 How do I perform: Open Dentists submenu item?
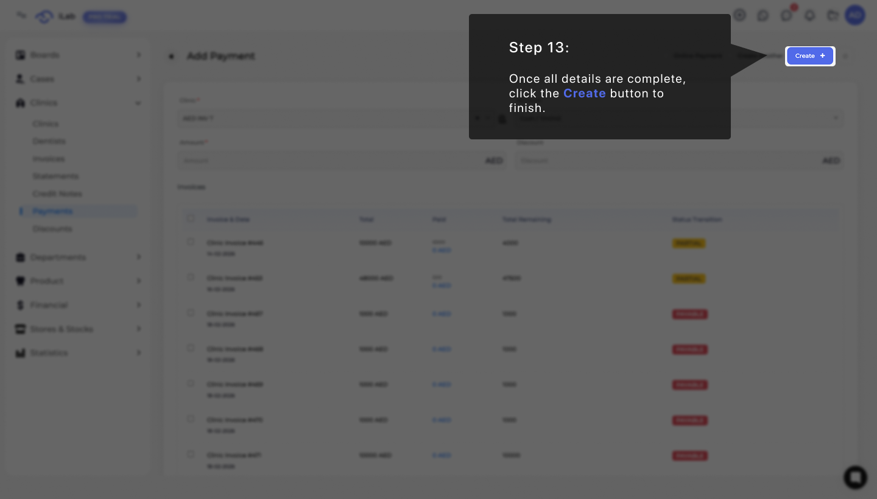click(49, 141)
